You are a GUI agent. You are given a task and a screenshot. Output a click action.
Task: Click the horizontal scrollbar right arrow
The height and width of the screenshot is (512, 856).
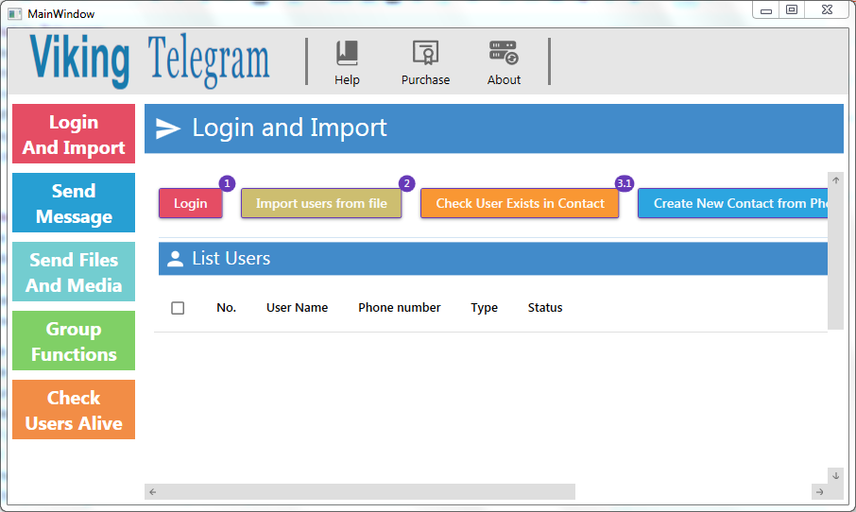(819, 492)
